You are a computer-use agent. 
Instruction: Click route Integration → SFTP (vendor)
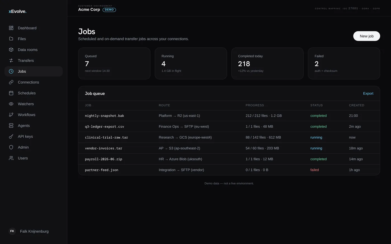[181, 170]
